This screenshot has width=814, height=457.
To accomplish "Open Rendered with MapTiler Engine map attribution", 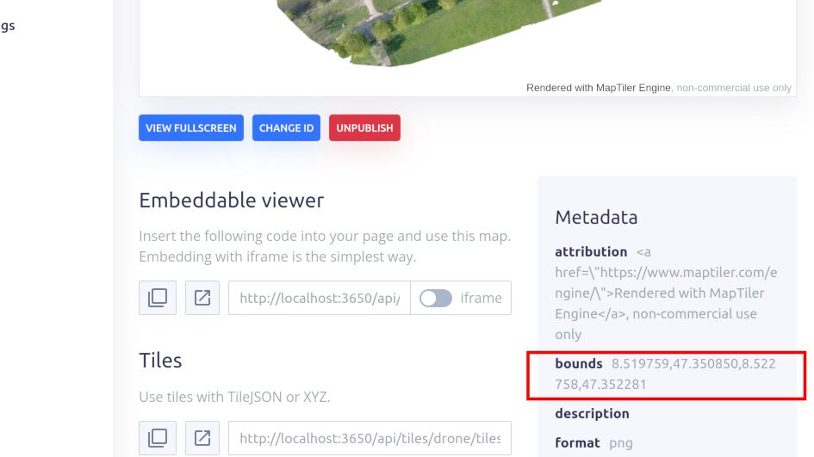I will click(598, 88).
